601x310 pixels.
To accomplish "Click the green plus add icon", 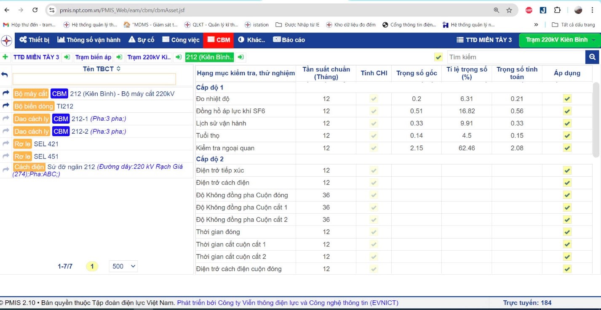I will tap(5, 57).
